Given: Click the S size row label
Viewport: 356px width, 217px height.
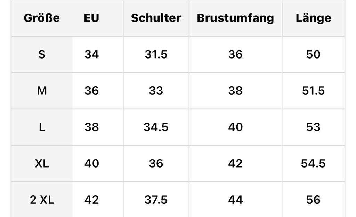Looking at the screenshot, I should tap(42, 54).
